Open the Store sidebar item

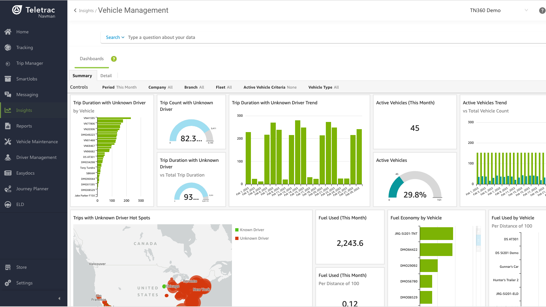[x=21, y=267]
